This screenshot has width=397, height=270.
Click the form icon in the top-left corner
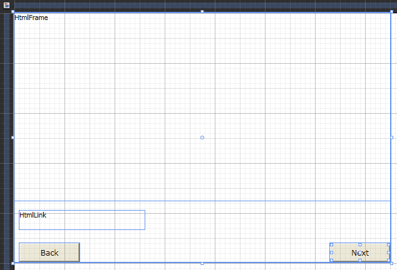[7, 5]
